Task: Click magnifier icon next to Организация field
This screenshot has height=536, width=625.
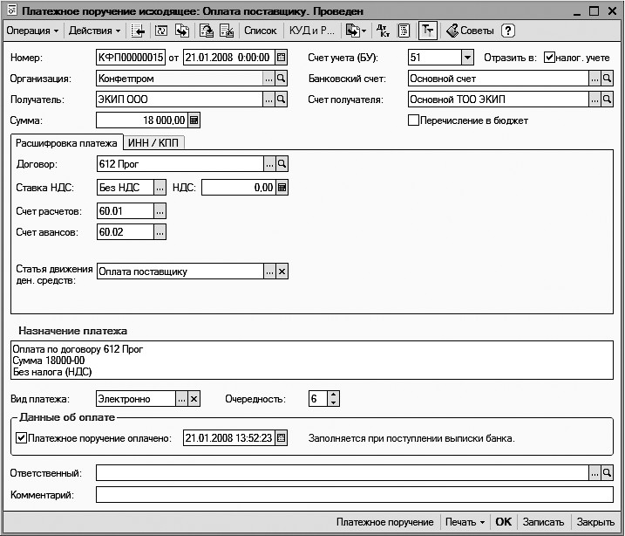Action: [282, 79]
